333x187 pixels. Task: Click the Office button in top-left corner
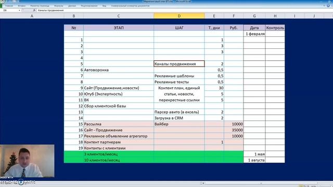[3, 2]
